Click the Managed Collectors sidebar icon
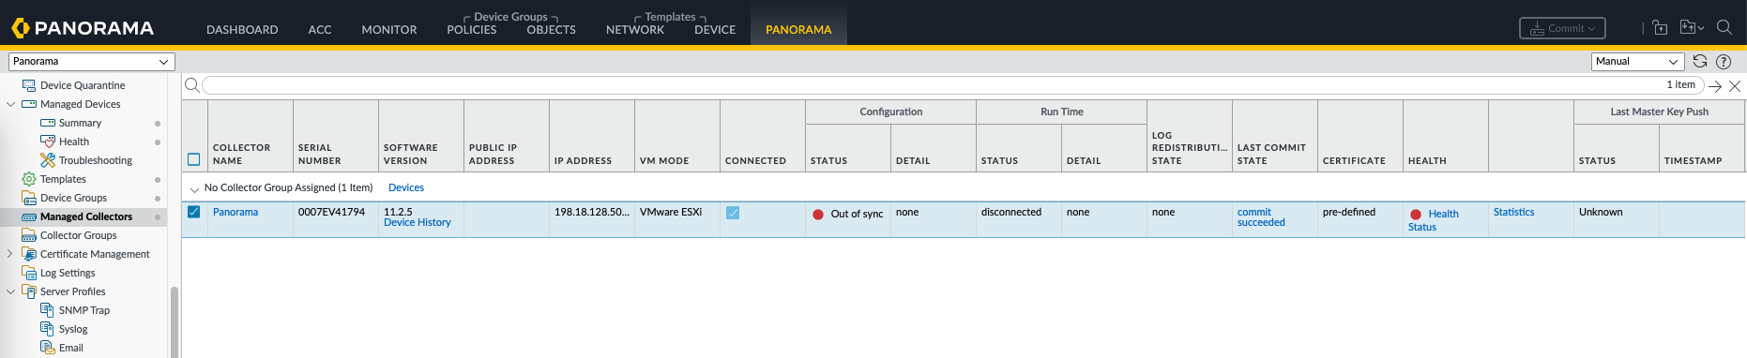 [x=29, y=216]
